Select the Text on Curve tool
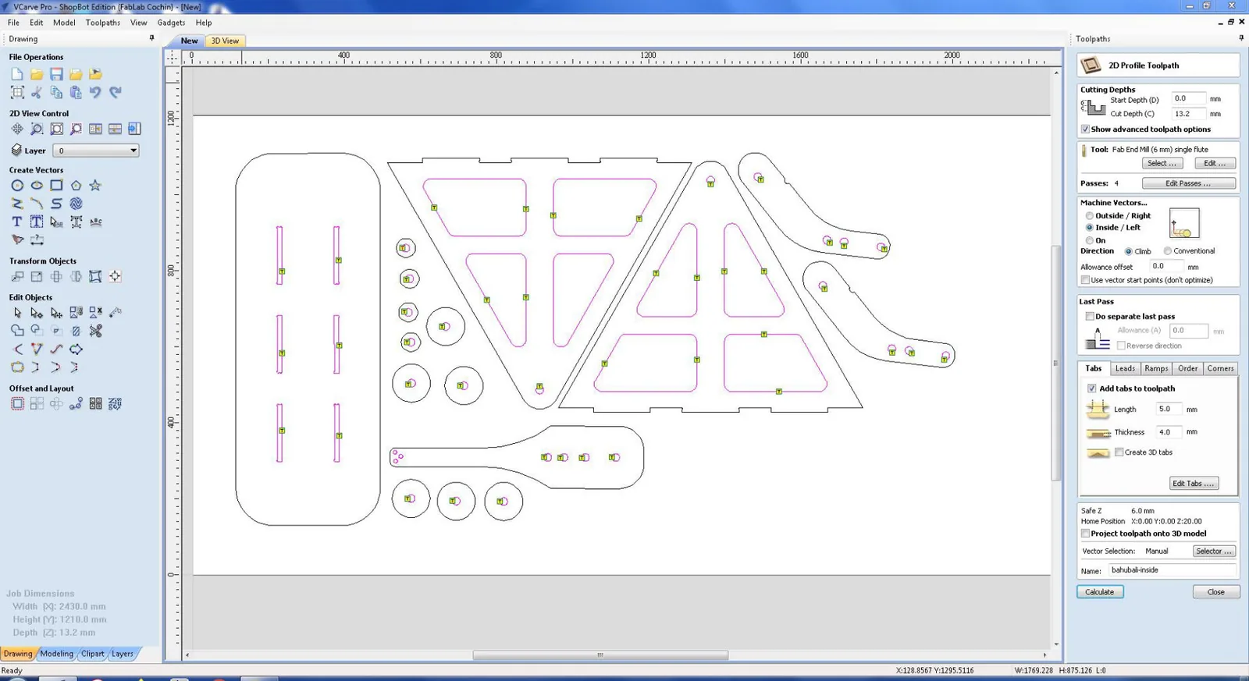 [95, 222]
